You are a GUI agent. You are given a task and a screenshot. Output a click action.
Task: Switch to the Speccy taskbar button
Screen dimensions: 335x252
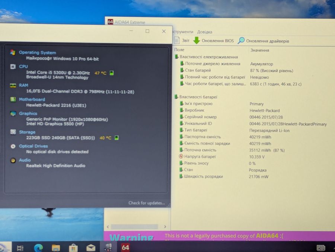point(108,247)
